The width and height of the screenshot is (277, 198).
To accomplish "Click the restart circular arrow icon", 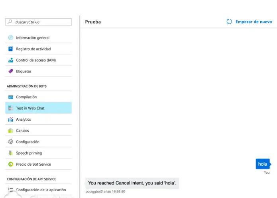I will coord(229,22).
